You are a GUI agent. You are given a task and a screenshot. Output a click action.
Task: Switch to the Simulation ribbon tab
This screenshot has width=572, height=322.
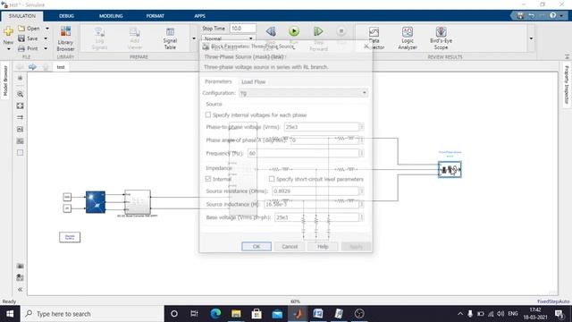[x=21, y=16]
